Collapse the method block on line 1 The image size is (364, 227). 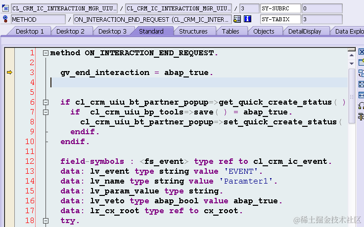[45, 53]
